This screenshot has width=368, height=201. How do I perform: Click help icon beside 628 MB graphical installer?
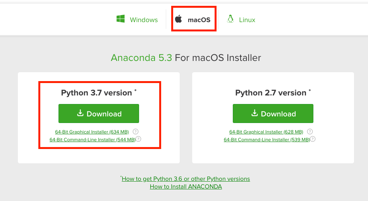(310, 132)
